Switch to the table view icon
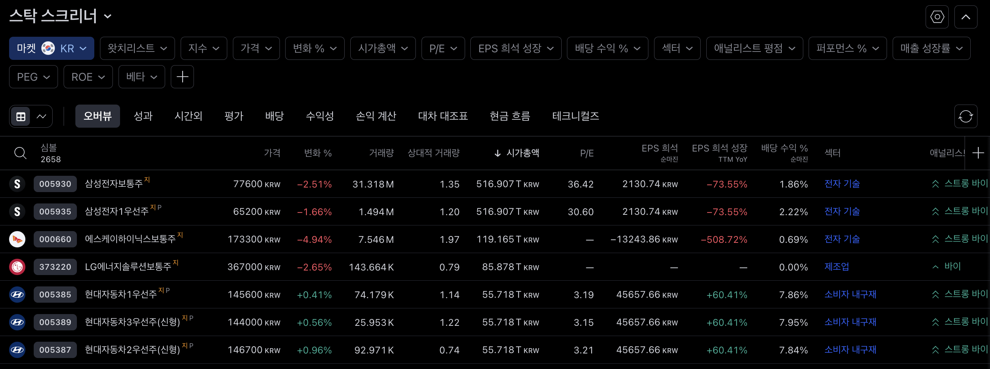Viewport: 990px width, 369px height. click(21, 116)
